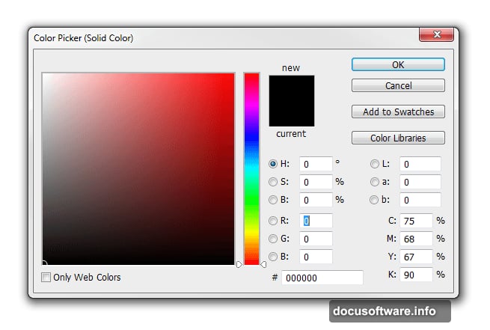Click the H hue value field
The height and width of the screenshot is (330, 490).
[x=316, y=164]
